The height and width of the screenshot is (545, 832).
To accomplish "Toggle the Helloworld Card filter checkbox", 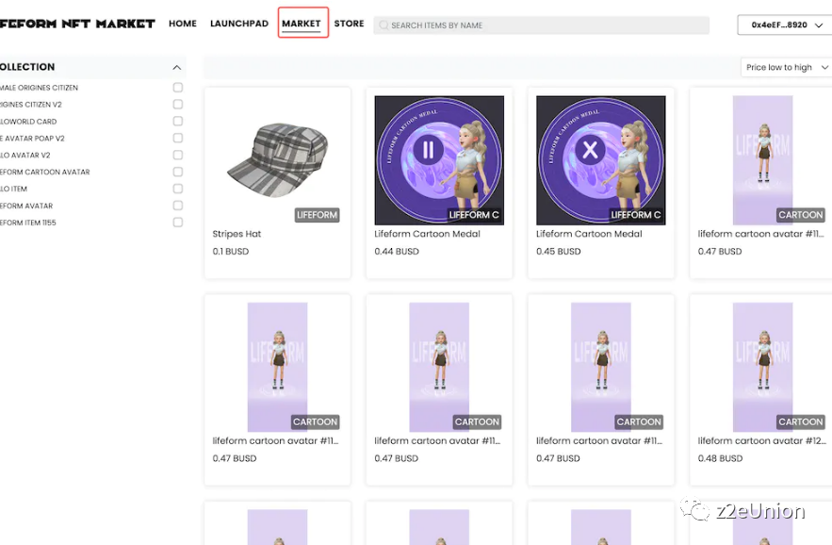I will [x=178, y=122].
